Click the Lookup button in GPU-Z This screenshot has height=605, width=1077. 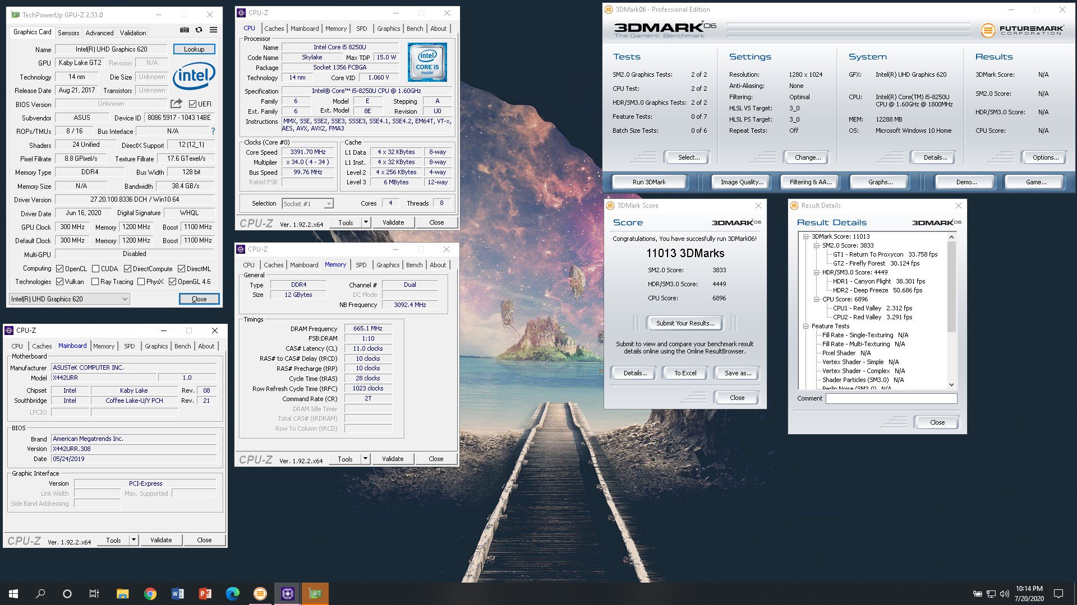194,49
